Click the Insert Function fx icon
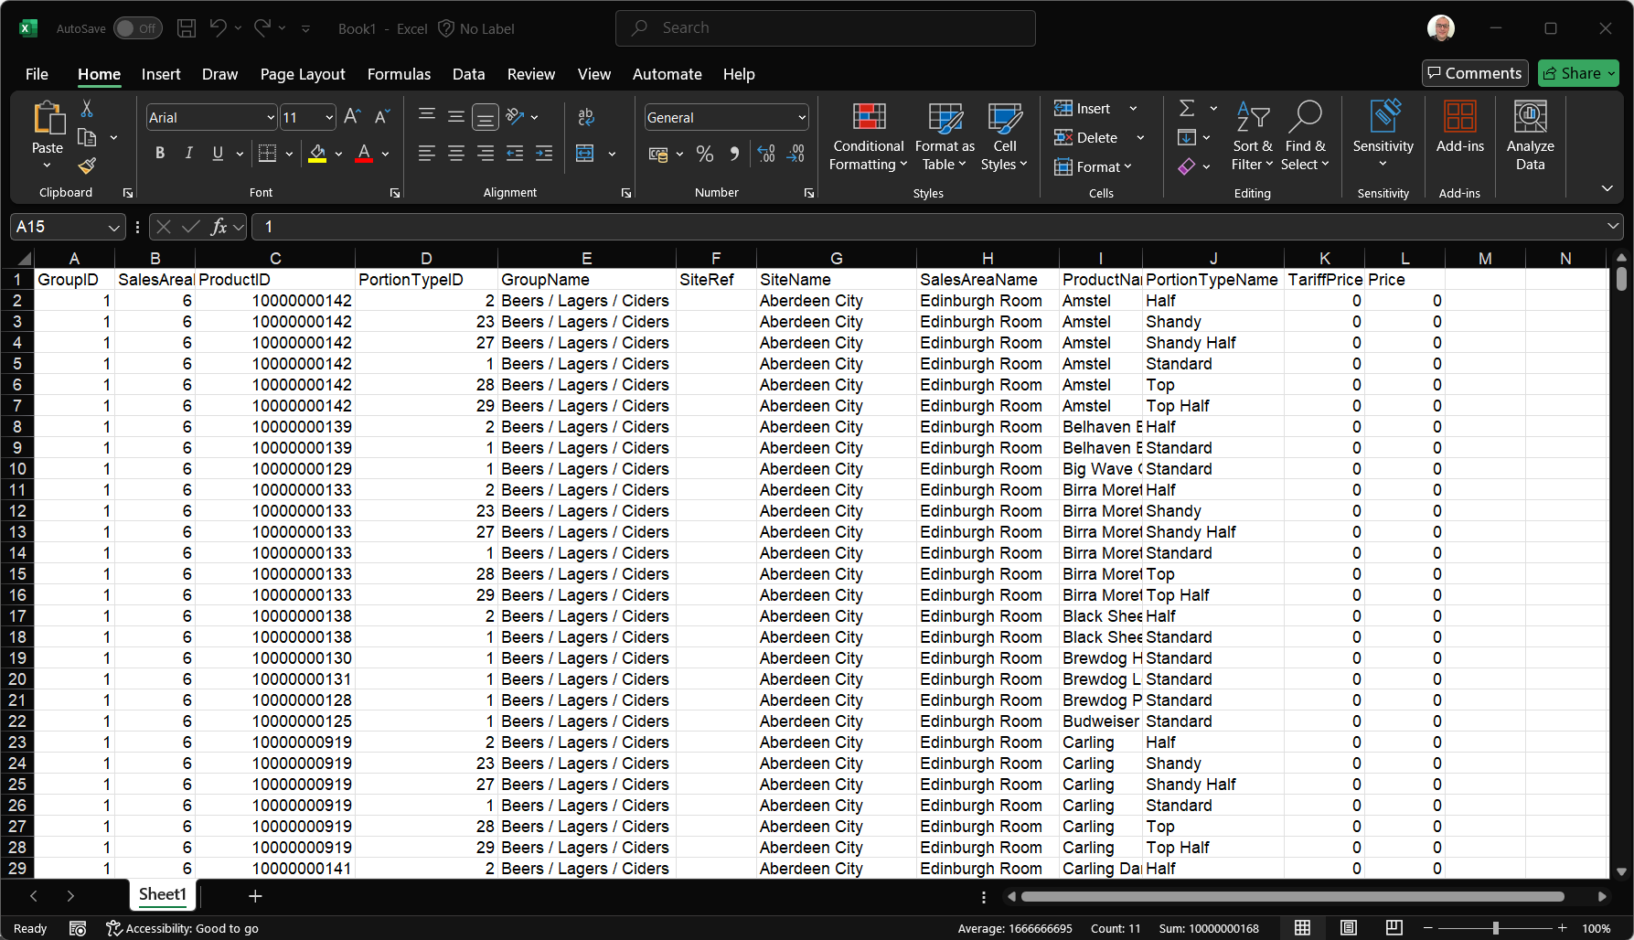 click(x=219, y=227)
